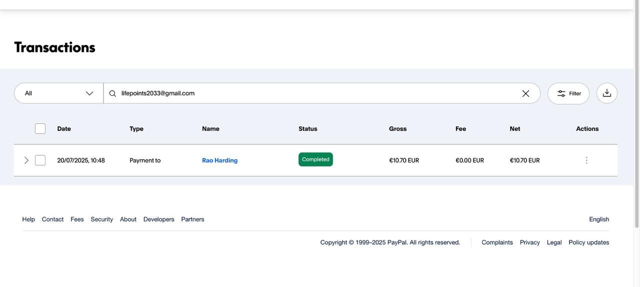View the Privacy policy link
This screenshot has height=287, width=640.
(529, 242)
